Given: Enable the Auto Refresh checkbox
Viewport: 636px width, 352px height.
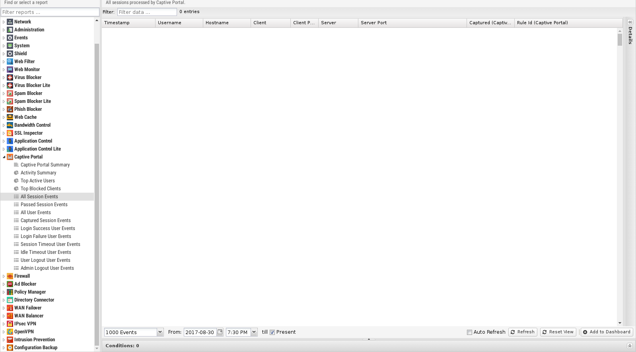Looking at the screenshot, I should pyautogui.click(x=469, y=332).
